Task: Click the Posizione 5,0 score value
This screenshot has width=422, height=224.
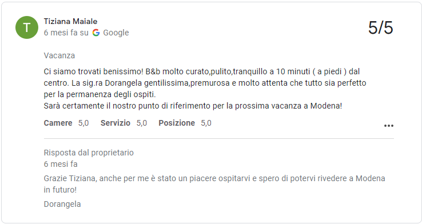Action: (x=206, y=123)
